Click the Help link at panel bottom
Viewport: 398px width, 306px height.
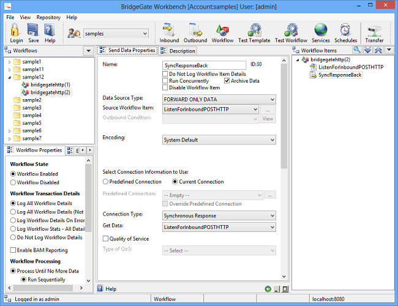(111, 288)
